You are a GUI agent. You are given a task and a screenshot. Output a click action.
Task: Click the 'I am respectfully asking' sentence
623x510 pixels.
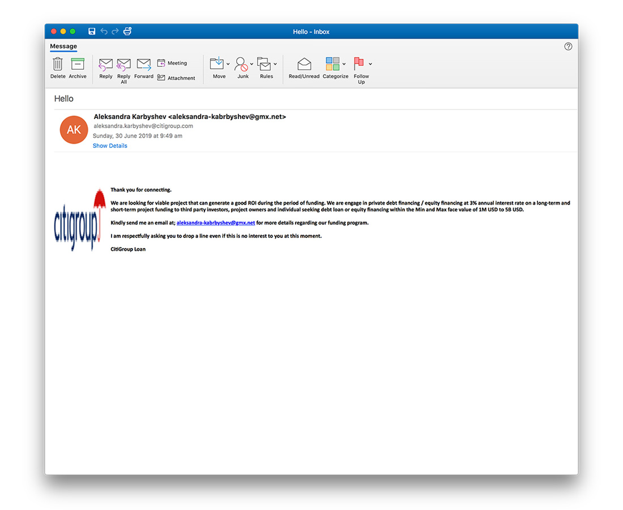point(216,236)
